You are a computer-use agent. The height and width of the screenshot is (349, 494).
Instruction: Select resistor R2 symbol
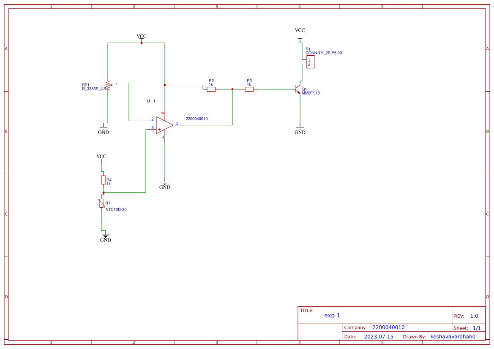coord(211,89)
